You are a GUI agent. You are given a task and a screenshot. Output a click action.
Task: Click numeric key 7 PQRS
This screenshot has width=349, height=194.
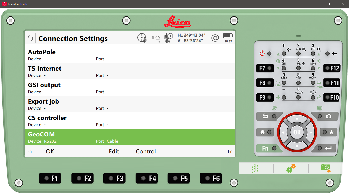[x=284, y=83]
